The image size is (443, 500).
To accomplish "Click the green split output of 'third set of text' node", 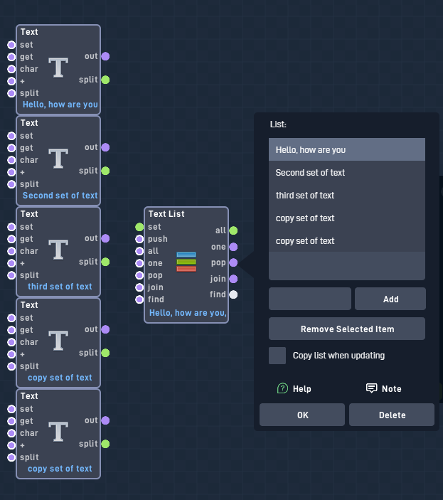I will pyautogui.click(x=105, y=262).
